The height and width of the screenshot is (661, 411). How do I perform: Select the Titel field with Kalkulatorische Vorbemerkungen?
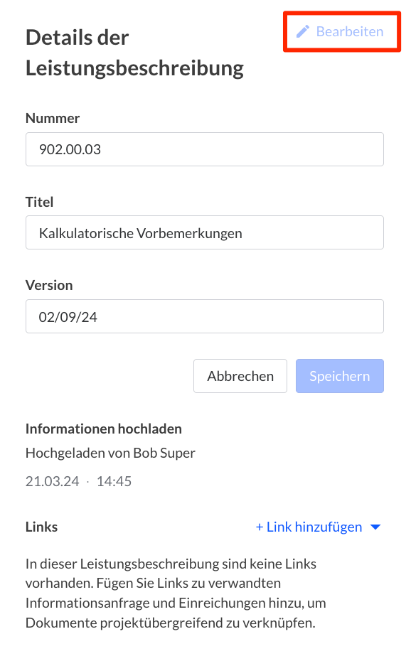(205, 232)
